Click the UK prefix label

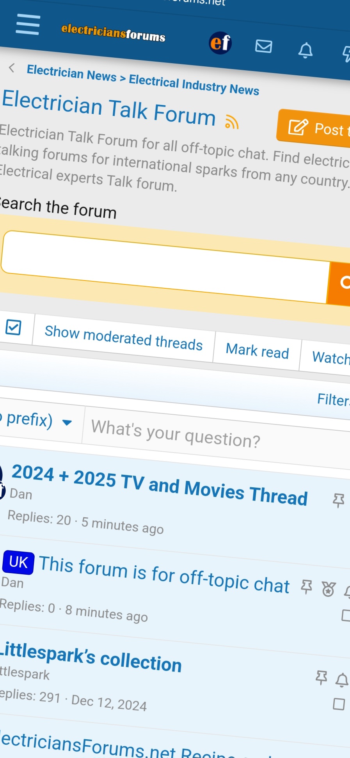[x=18, y=562]
